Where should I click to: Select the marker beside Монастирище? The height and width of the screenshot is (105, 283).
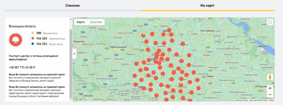188,65
